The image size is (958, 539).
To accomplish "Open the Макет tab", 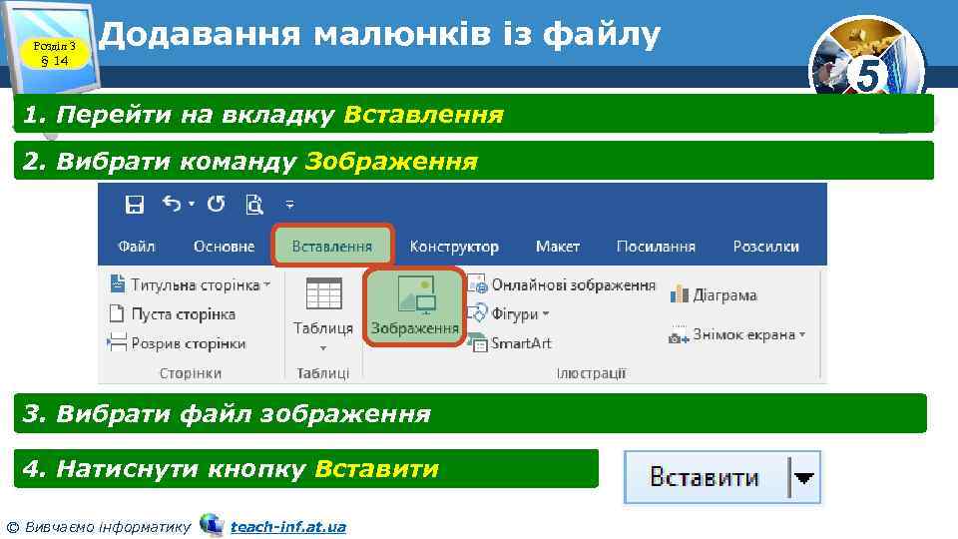I will (557, 247).
